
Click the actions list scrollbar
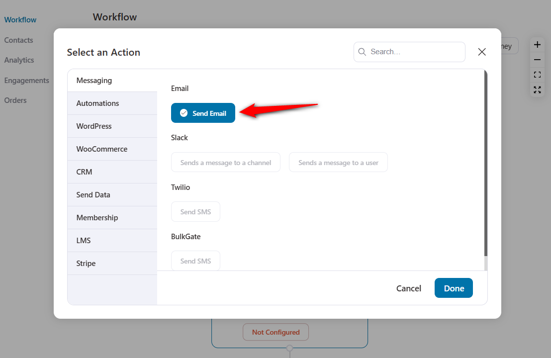[486, 163]
